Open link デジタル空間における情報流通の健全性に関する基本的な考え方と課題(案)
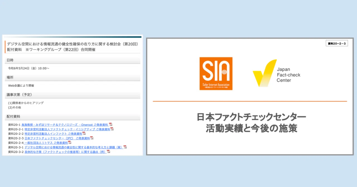The height and width of the screenshot is (187, 357). (x=74, y=147)
